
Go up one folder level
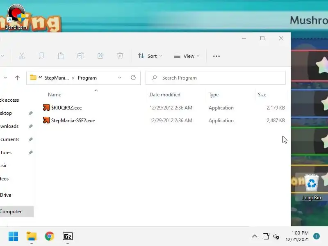pyautogui.click(x=17, y=78)
